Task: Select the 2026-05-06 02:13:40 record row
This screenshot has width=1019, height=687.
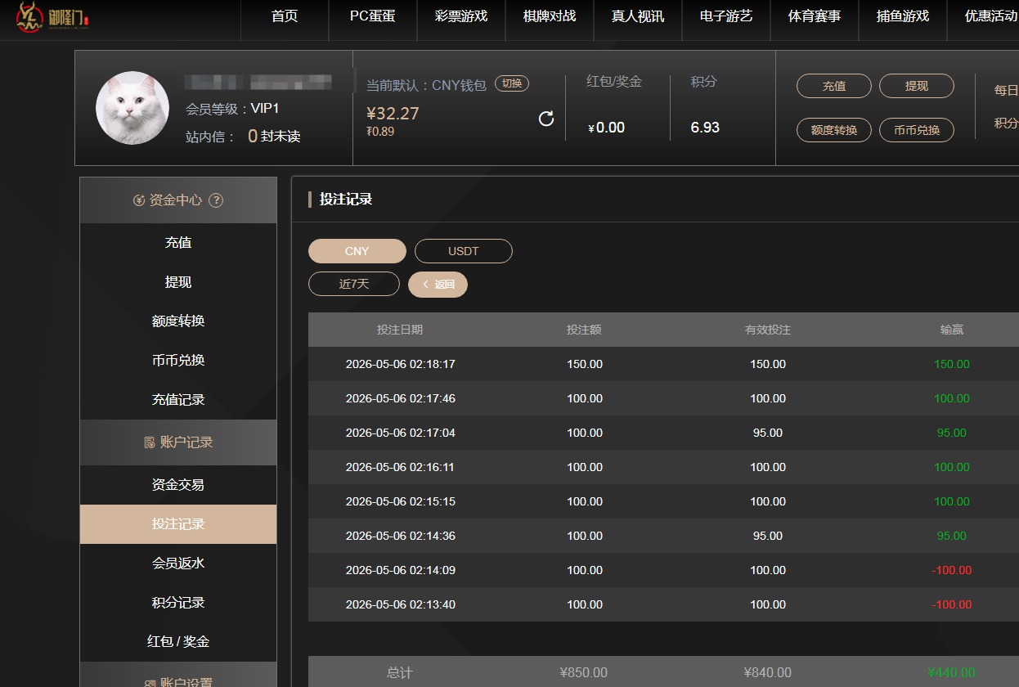Action: 663,604
